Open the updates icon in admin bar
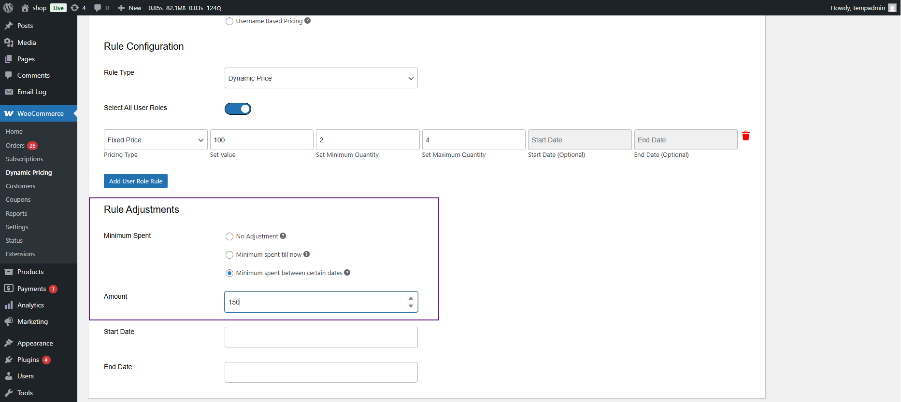The height and width of the screenshot is (402, 901). click(75, 8)
